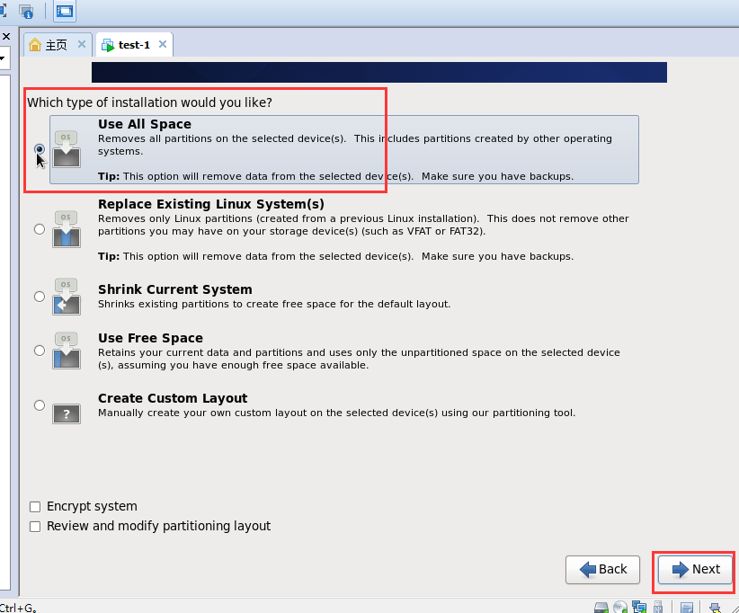The width and height of the screenshot is (739, 613).
Task: Select Replace Existing Linux System(s) radio button
Action: click(40, 229)
